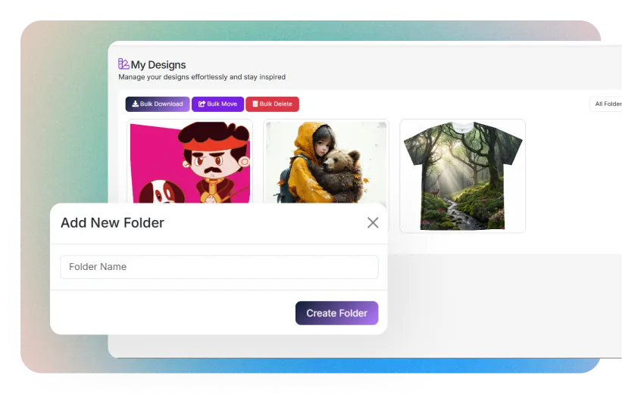Click the download arrow icon in Bulk Download
The height and width of the screenshot is (394, 622).
tap(135, 104)
